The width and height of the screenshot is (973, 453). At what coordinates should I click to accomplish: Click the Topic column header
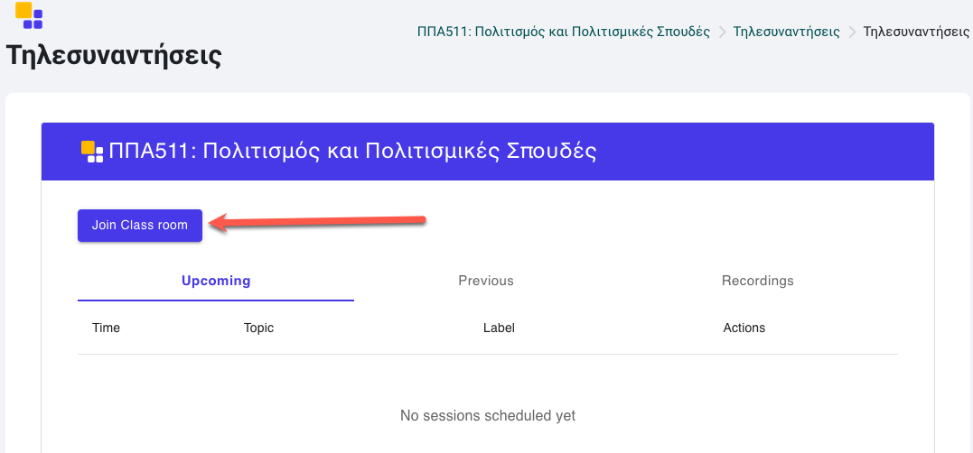pyautogui.click(x=258, y=328)
